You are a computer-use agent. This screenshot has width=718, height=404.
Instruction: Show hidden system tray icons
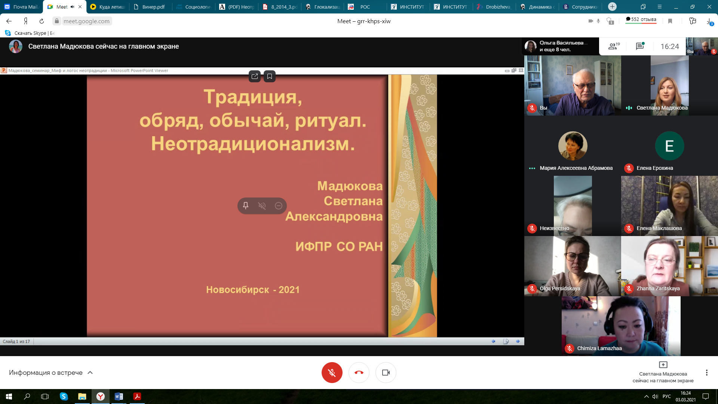click(646, 397)
